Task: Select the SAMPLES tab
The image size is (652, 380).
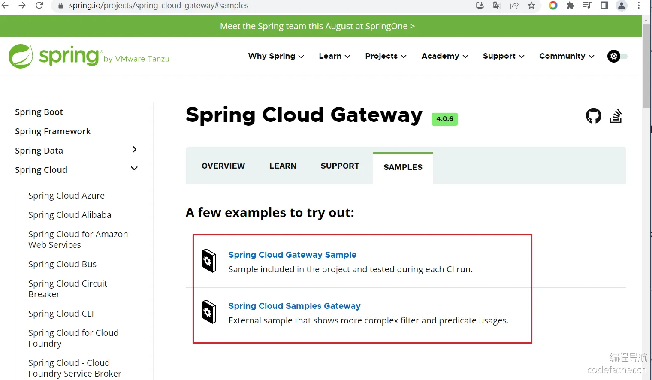Action: (x=403, y=167)
